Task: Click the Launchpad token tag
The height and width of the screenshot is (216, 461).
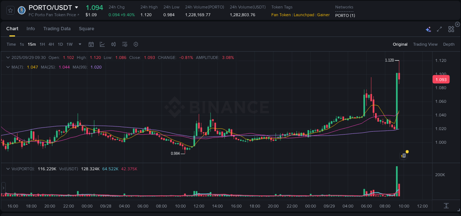Action: (304, 15)
